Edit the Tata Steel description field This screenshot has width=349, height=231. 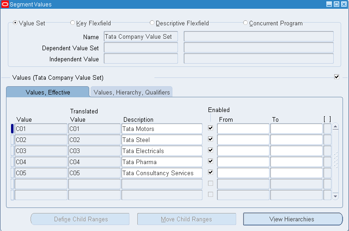(162, 140)
